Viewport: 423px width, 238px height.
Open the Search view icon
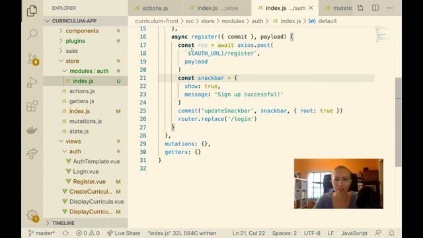[x=32, y=34]
